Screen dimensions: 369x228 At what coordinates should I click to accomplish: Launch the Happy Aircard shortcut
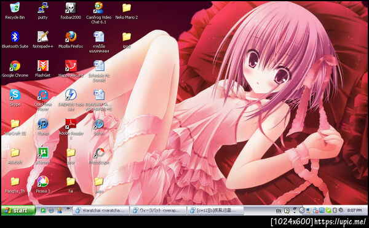[71, 69]
